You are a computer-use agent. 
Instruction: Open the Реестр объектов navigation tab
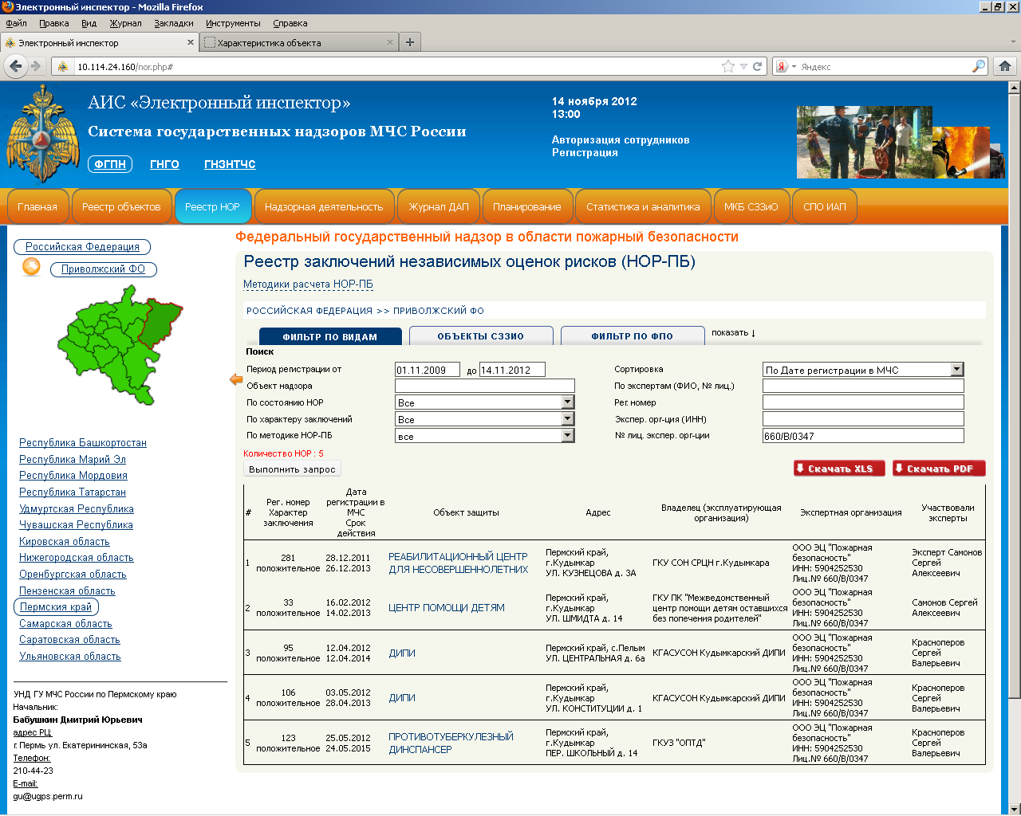pos(121,206)
